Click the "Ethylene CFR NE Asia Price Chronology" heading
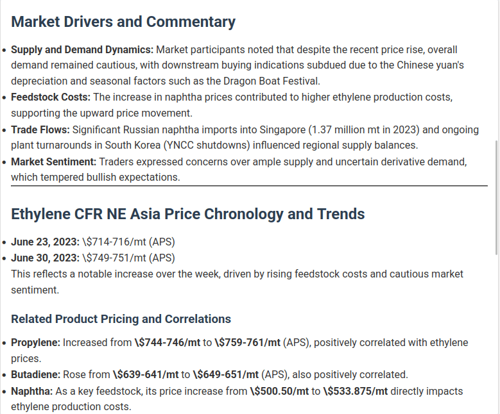This screenshot has width=500, height=414. tap(188, 214)
